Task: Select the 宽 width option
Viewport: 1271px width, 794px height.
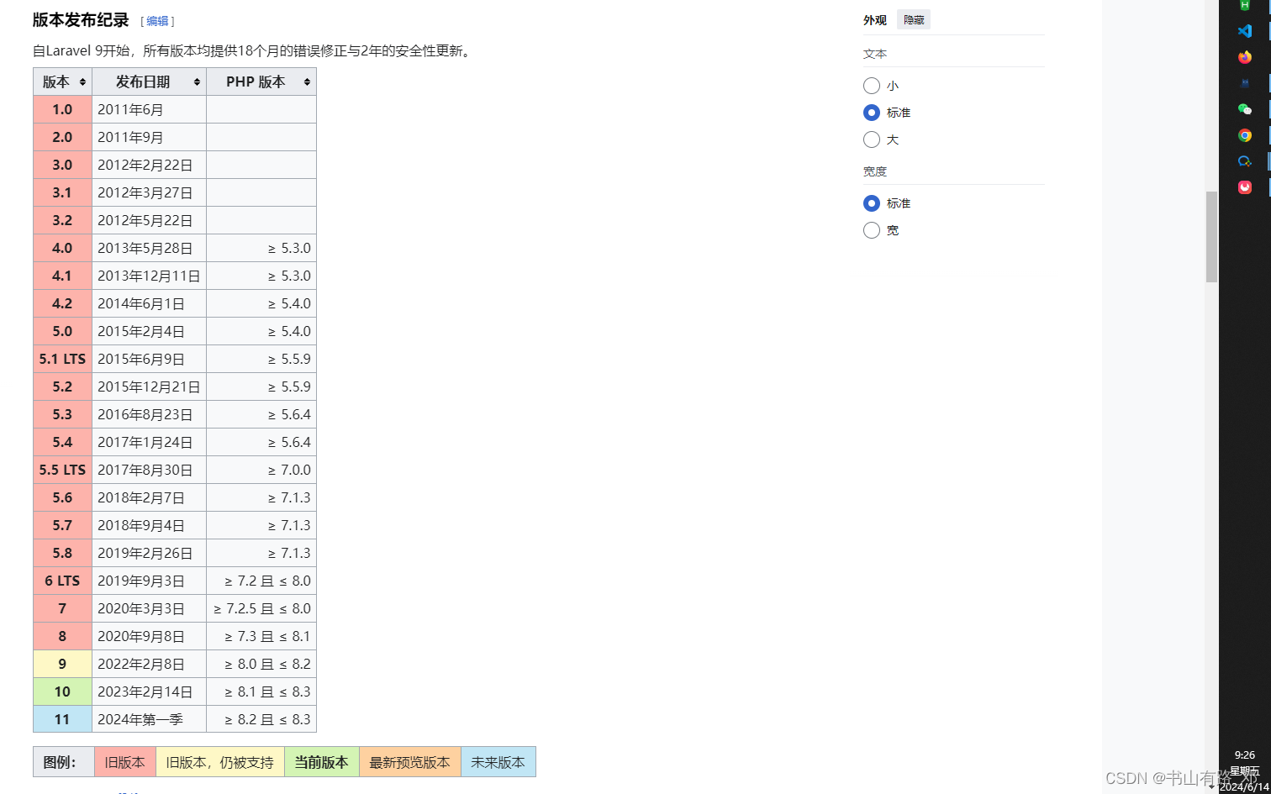Action: coord(872,230)
